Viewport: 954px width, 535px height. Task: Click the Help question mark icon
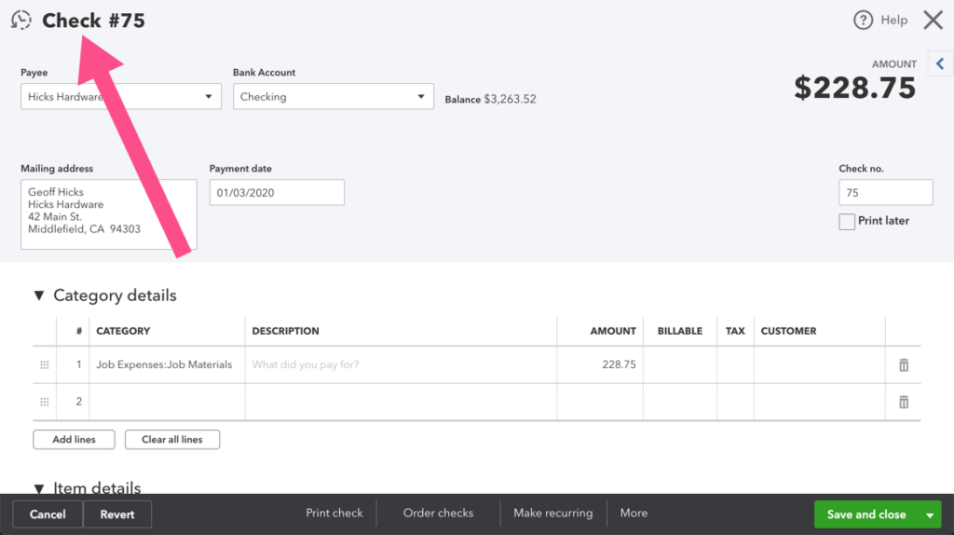[x=863, y=21]
